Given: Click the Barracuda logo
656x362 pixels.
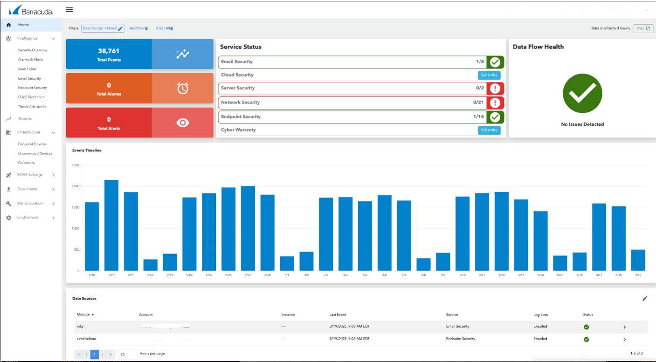Looking at the screenshot, I should (x=31, y=8).
